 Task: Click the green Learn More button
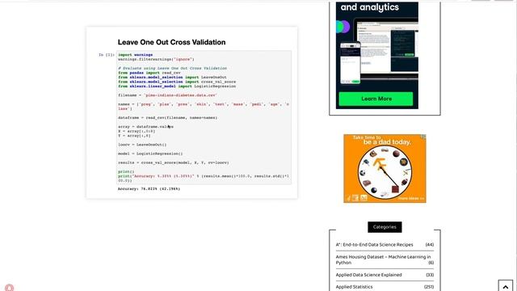[376, 99]
